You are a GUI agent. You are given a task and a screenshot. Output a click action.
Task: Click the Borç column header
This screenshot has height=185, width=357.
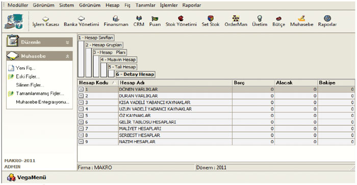click(x=253, y=83)
